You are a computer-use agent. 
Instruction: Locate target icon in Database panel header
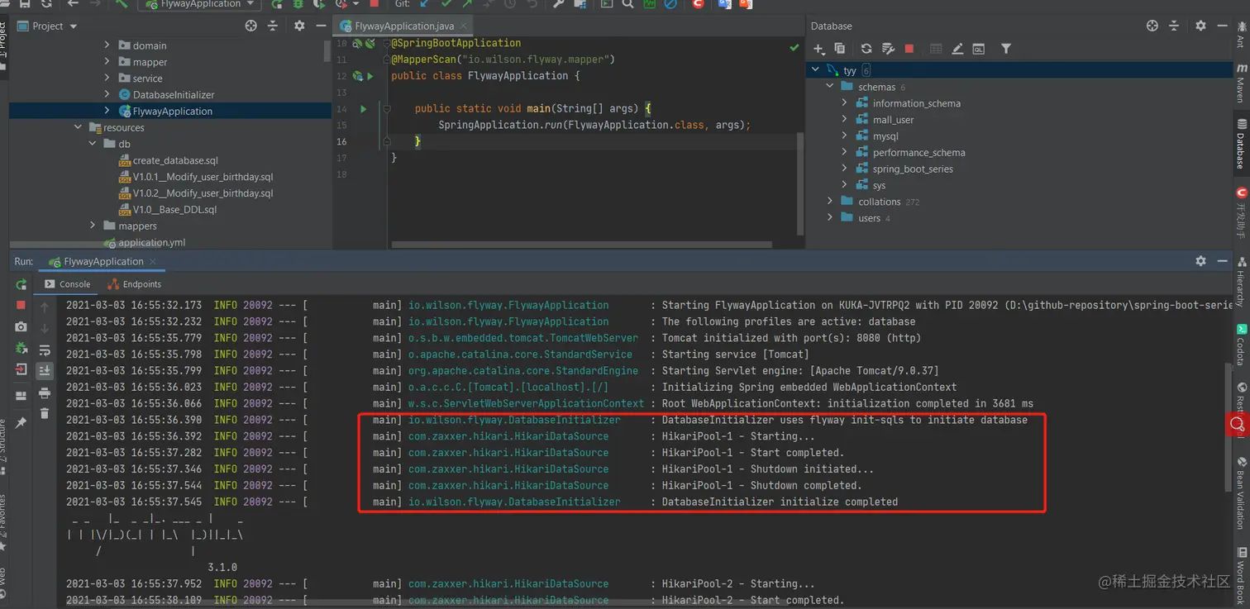1152,26
